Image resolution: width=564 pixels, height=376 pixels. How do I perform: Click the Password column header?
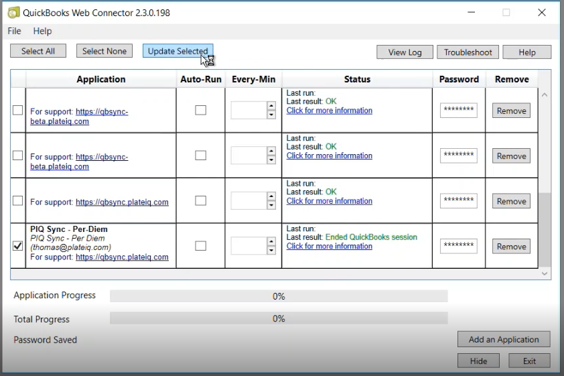pos(459,79)
